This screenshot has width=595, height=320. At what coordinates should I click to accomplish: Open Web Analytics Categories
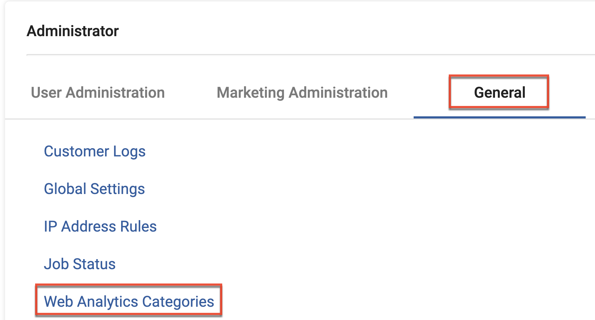pos(129,301)
